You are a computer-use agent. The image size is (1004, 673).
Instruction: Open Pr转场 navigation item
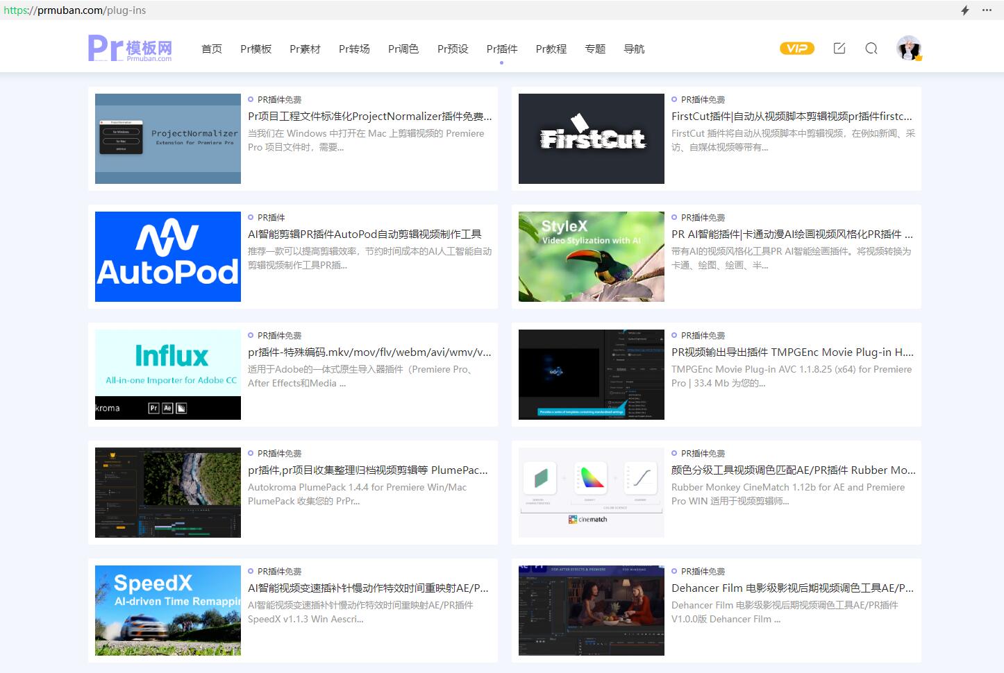[354, 49]
